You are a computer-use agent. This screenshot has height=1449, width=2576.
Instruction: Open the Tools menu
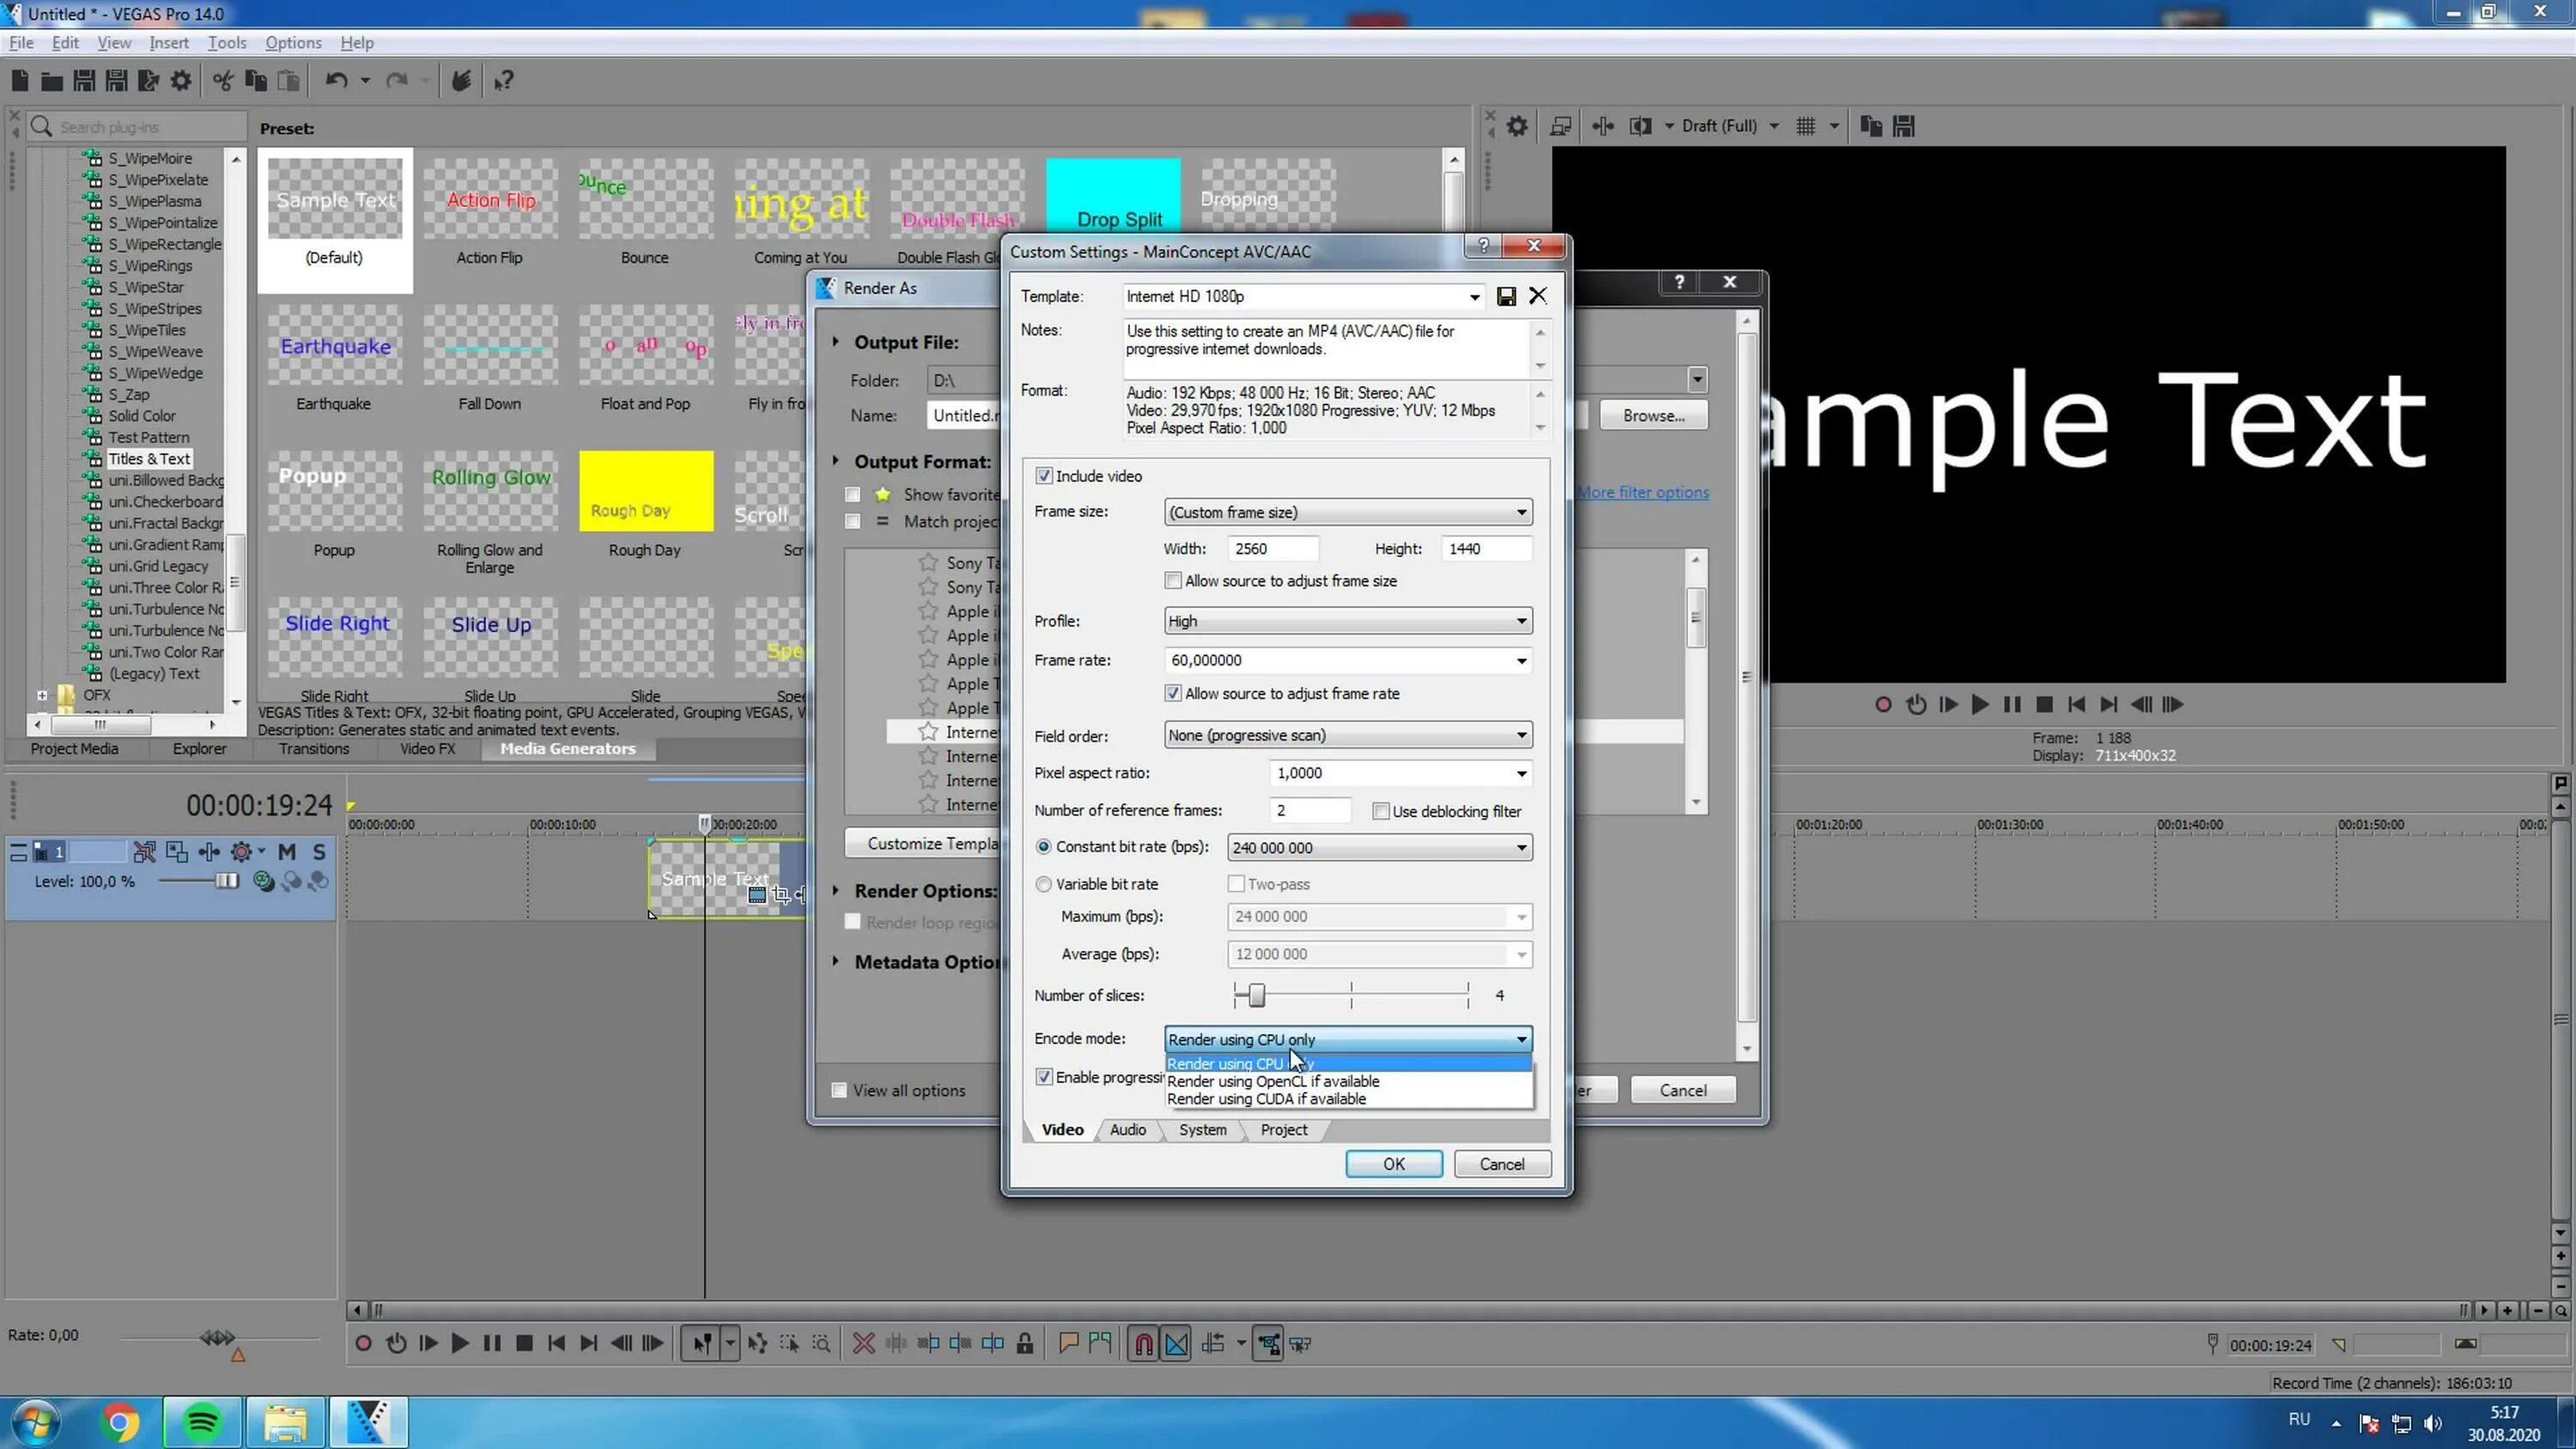point(227,42)
